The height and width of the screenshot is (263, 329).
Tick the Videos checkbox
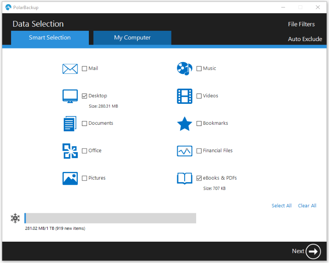[199, 96]
